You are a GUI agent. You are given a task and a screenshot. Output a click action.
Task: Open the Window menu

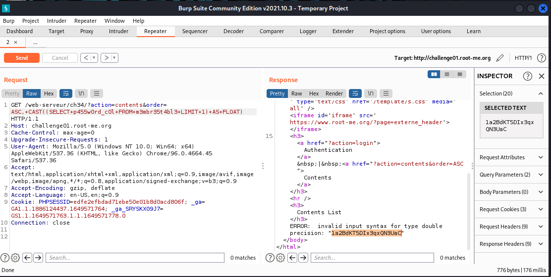tap(114, 21)
